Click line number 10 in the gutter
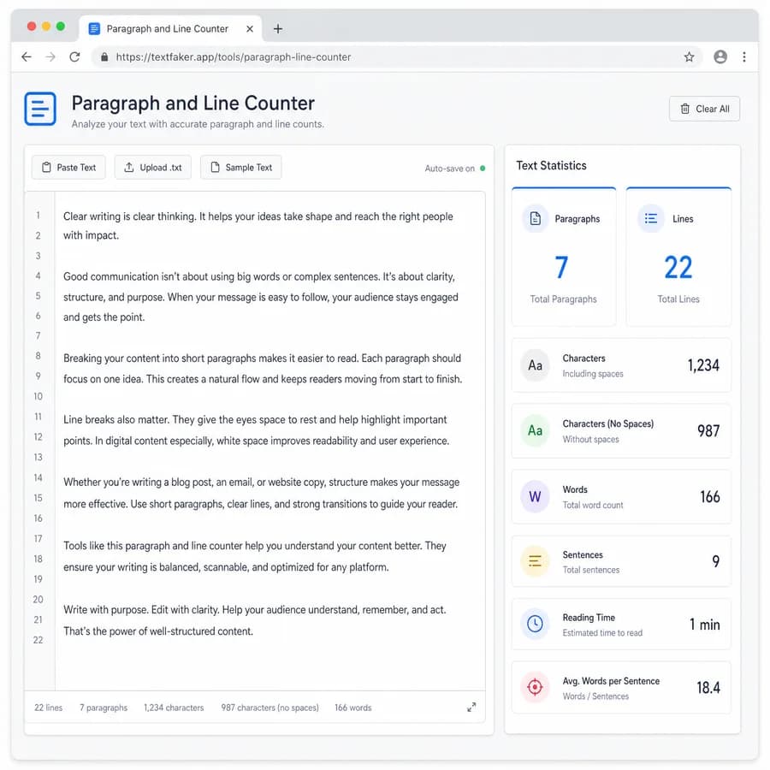 (x=38, y=396)
